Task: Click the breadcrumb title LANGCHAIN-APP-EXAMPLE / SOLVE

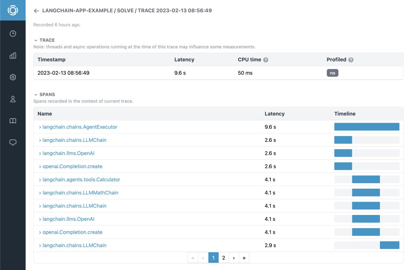Action: pos(88,11)
